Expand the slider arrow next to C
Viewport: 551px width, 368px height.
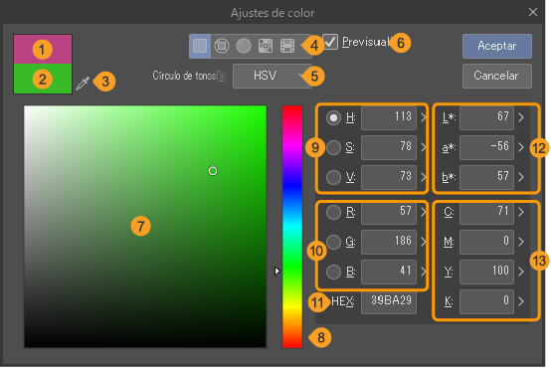coord(521,212)
